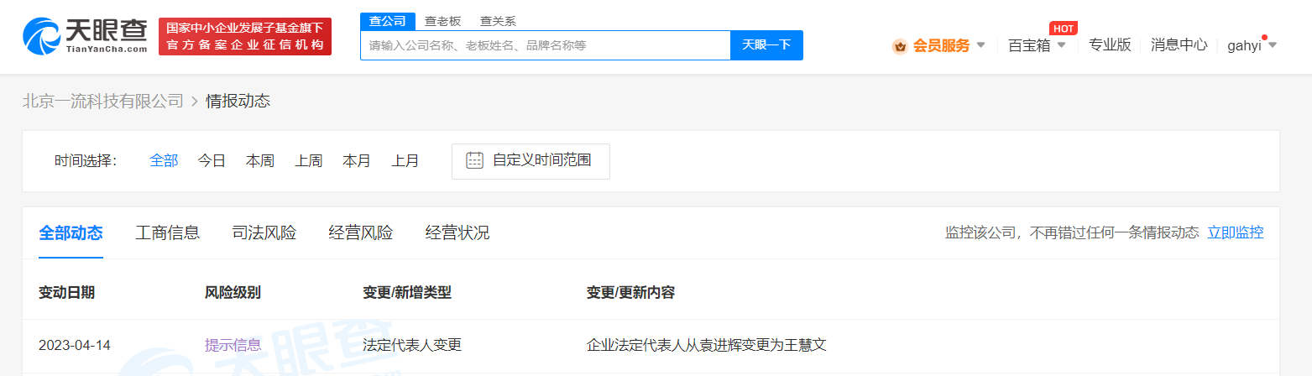
Task: Click the 风险级别 column header
Action: 233,293
